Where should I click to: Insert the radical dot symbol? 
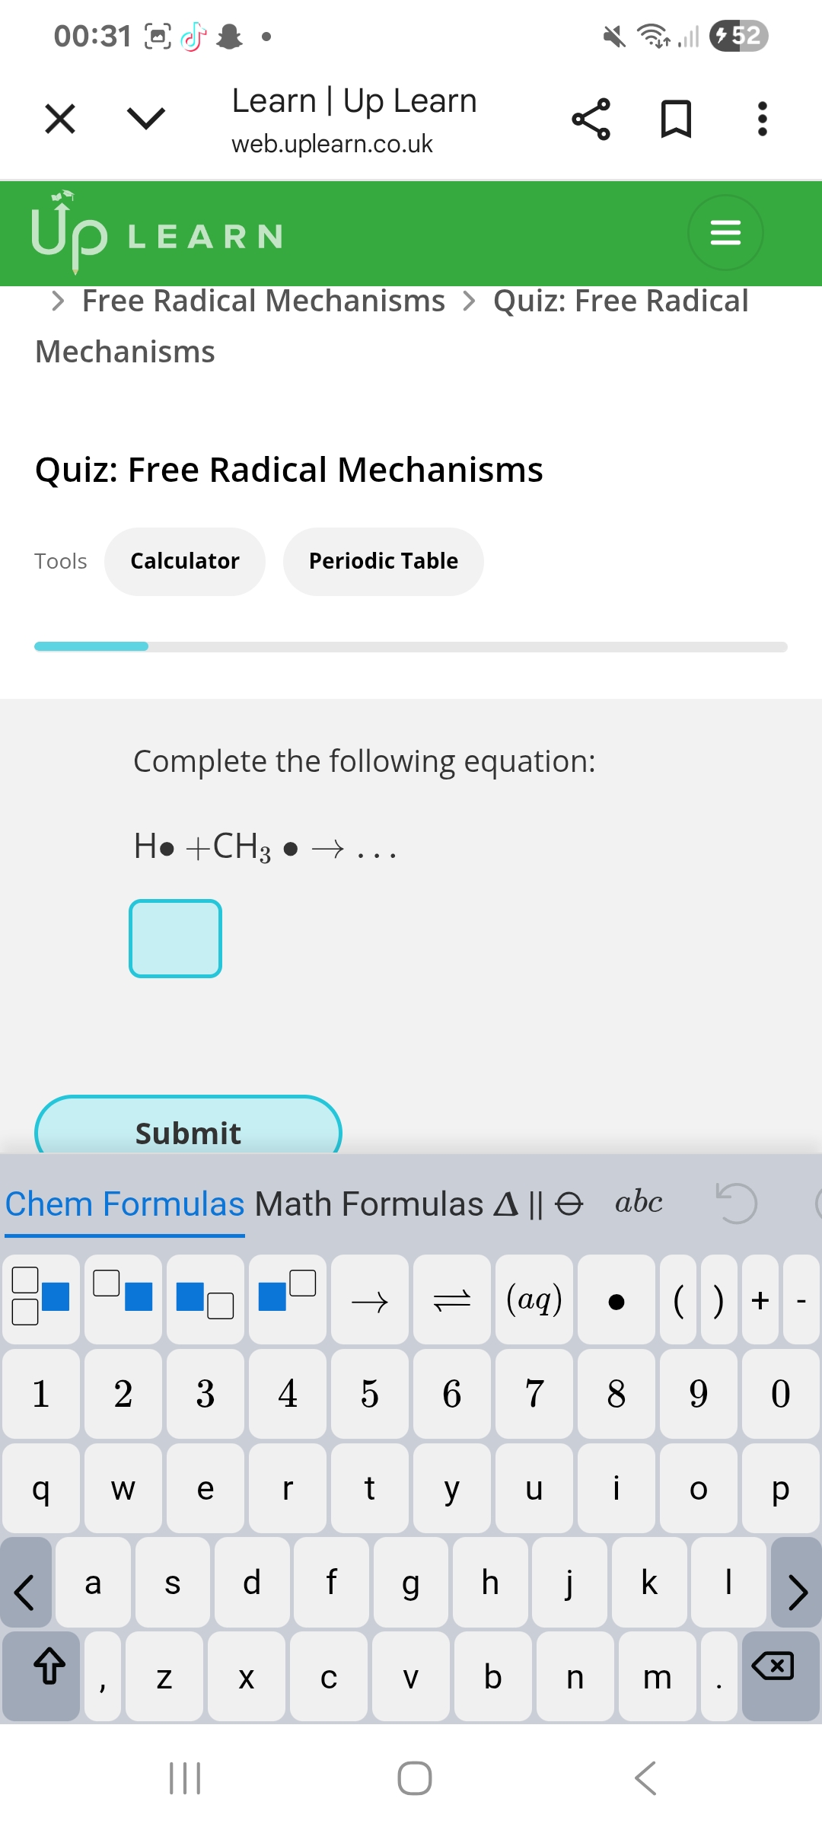click(x=616, y=1300)
